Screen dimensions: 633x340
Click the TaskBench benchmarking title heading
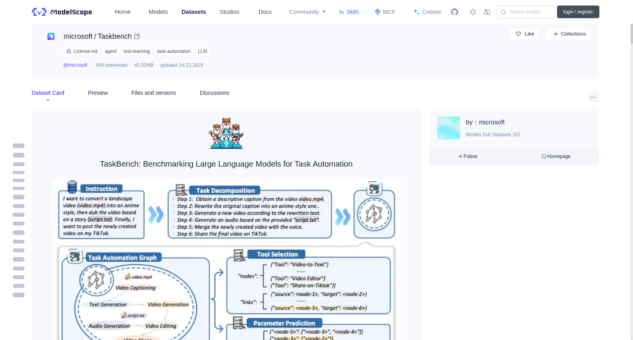[226, 164]
